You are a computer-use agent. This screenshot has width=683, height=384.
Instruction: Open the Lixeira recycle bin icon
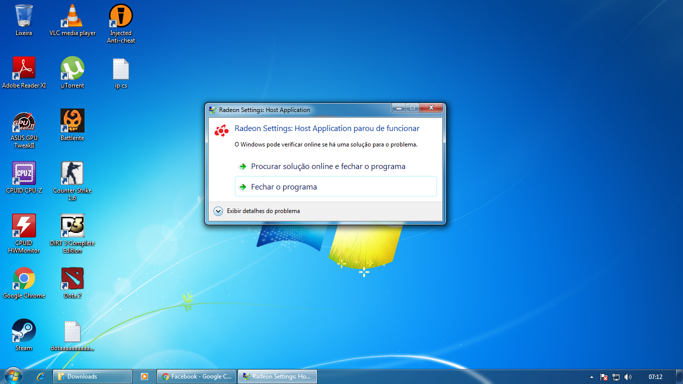pyautogui.click(x=23, y=20)
